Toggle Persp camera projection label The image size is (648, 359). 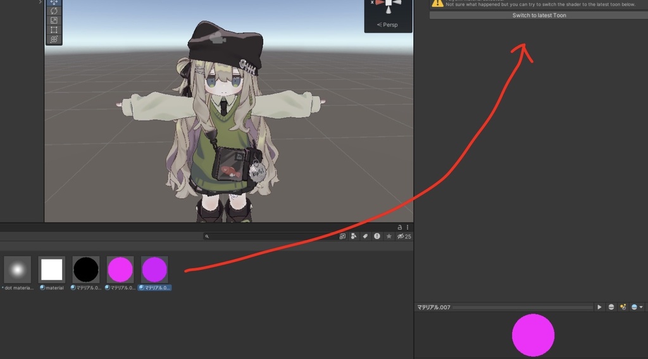pos(387,25)
